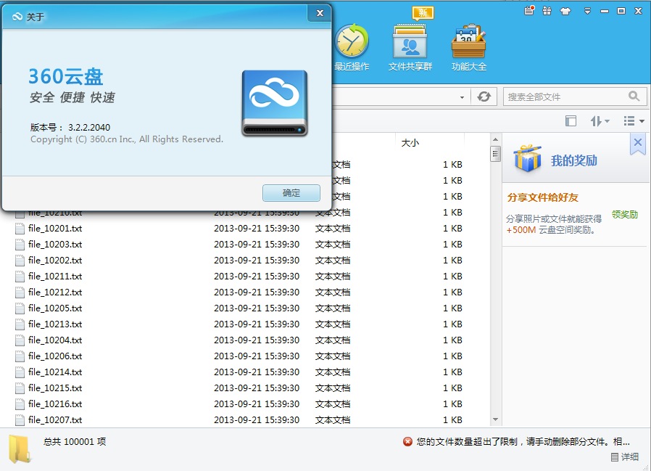Viewport: 651px width, 471px height.
Task: Click 总共 100001 项 text
Action: [x=75, y=441]
